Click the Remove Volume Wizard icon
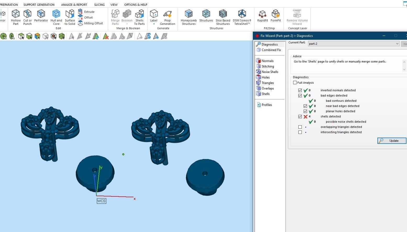Screen dimensions: 407x232 click(x=297, y=18)
